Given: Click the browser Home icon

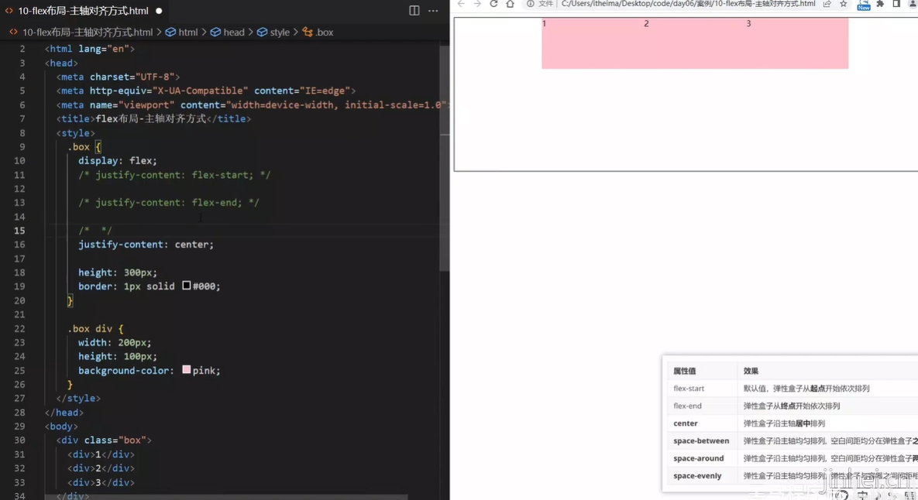Looking at the screenshot, I should [x=510, y=4].
